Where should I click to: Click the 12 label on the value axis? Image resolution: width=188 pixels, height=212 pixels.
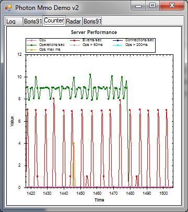pyautogui.click(x=19, y=54)
